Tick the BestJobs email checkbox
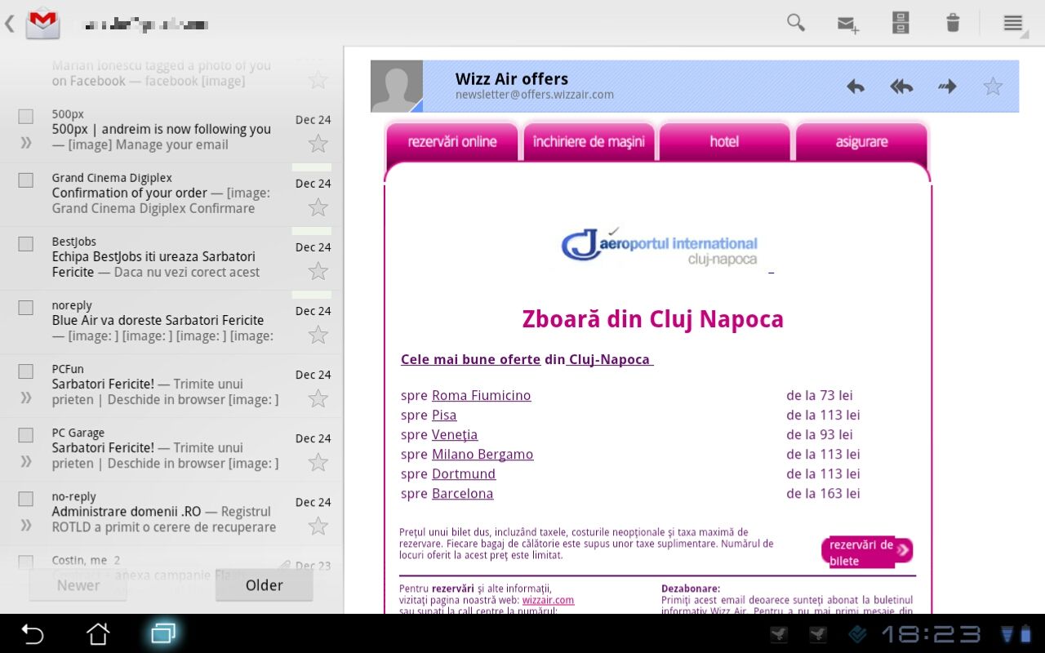The image size is (1045, 653). tap(26, 243)
